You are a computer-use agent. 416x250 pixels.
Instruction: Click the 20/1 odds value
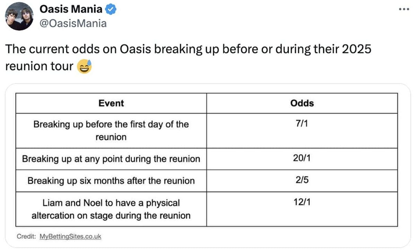tap(302, 159)
